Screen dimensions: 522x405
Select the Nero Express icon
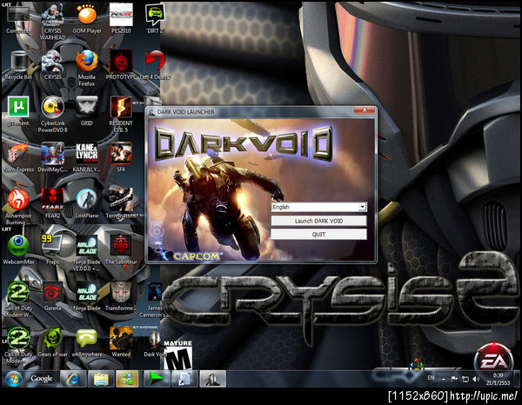(x=18, y=158)
